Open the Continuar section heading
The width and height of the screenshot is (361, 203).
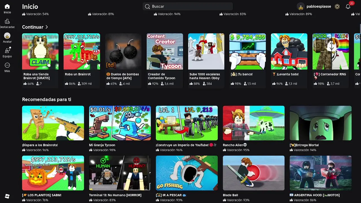pos(33,27)
